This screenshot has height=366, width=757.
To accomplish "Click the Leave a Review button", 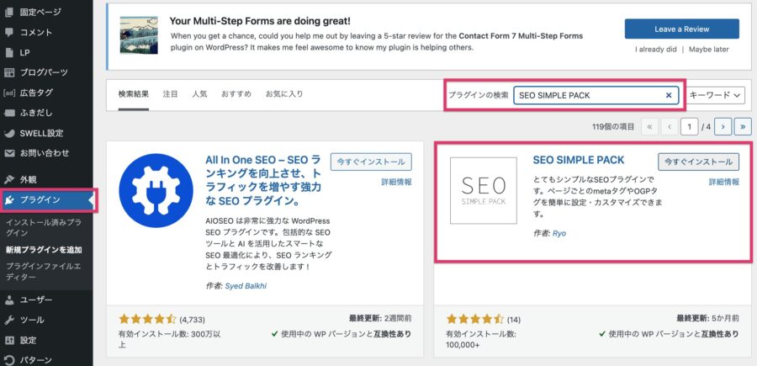I will pyautogui.click(x=681, y=29).
